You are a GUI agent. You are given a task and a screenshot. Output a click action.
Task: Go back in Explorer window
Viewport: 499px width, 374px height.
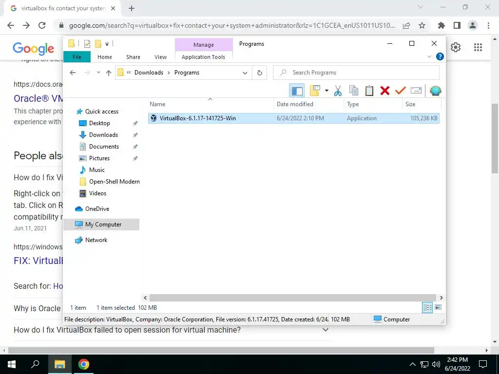pos(73,73)
